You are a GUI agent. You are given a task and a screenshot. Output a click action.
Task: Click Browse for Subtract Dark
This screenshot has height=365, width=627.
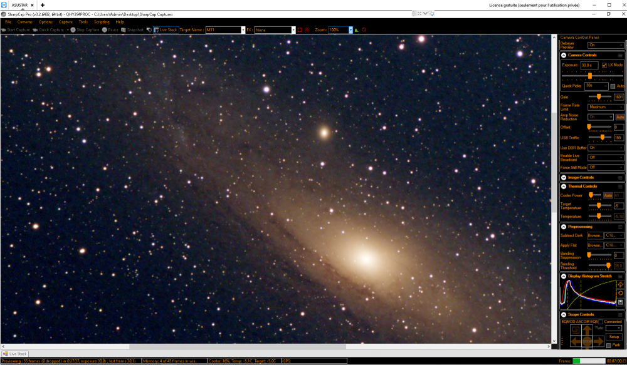tap(594, 235)
